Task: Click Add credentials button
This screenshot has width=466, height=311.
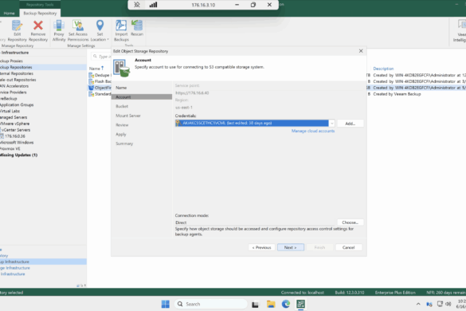Action: [x=350, y=124]
